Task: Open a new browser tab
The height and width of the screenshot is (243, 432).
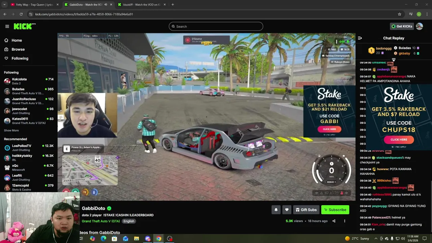Action: (173, 5)
